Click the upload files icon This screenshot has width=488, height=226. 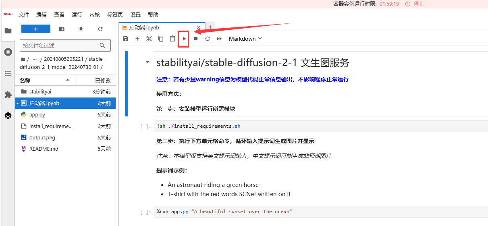(x=81, y=29)
